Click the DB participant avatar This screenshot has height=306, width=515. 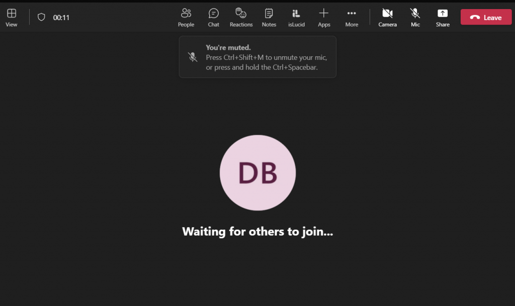click(x=258, y=173)
